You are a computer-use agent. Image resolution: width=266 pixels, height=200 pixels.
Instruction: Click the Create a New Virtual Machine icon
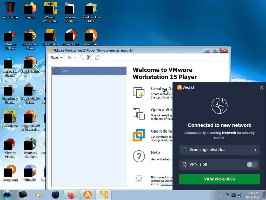(139, 92)
